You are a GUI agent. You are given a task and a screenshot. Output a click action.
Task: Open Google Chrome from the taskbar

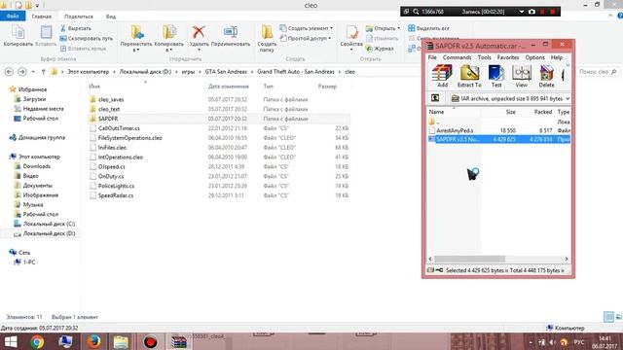[37, 341]
